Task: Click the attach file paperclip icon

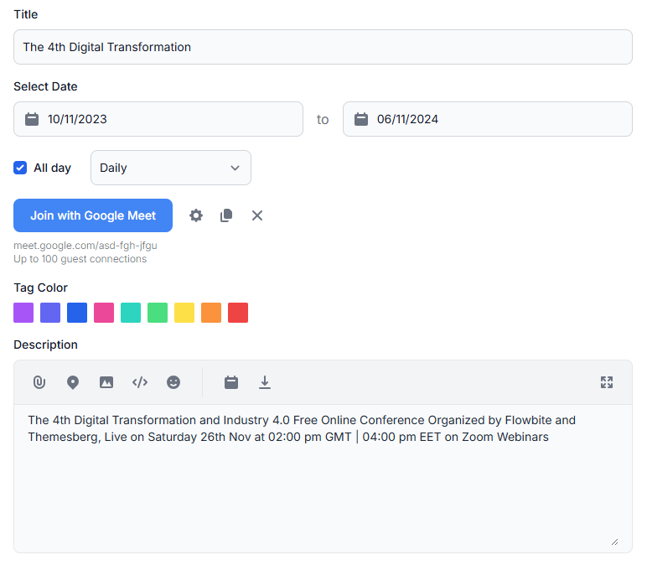Action: coord(39,382)
